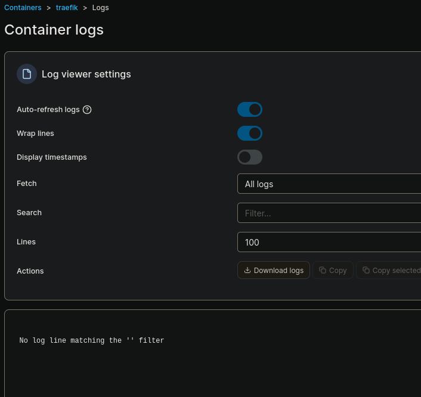
Task: Click the 'No log line matching' message
Action: click(x=92, y=340)
